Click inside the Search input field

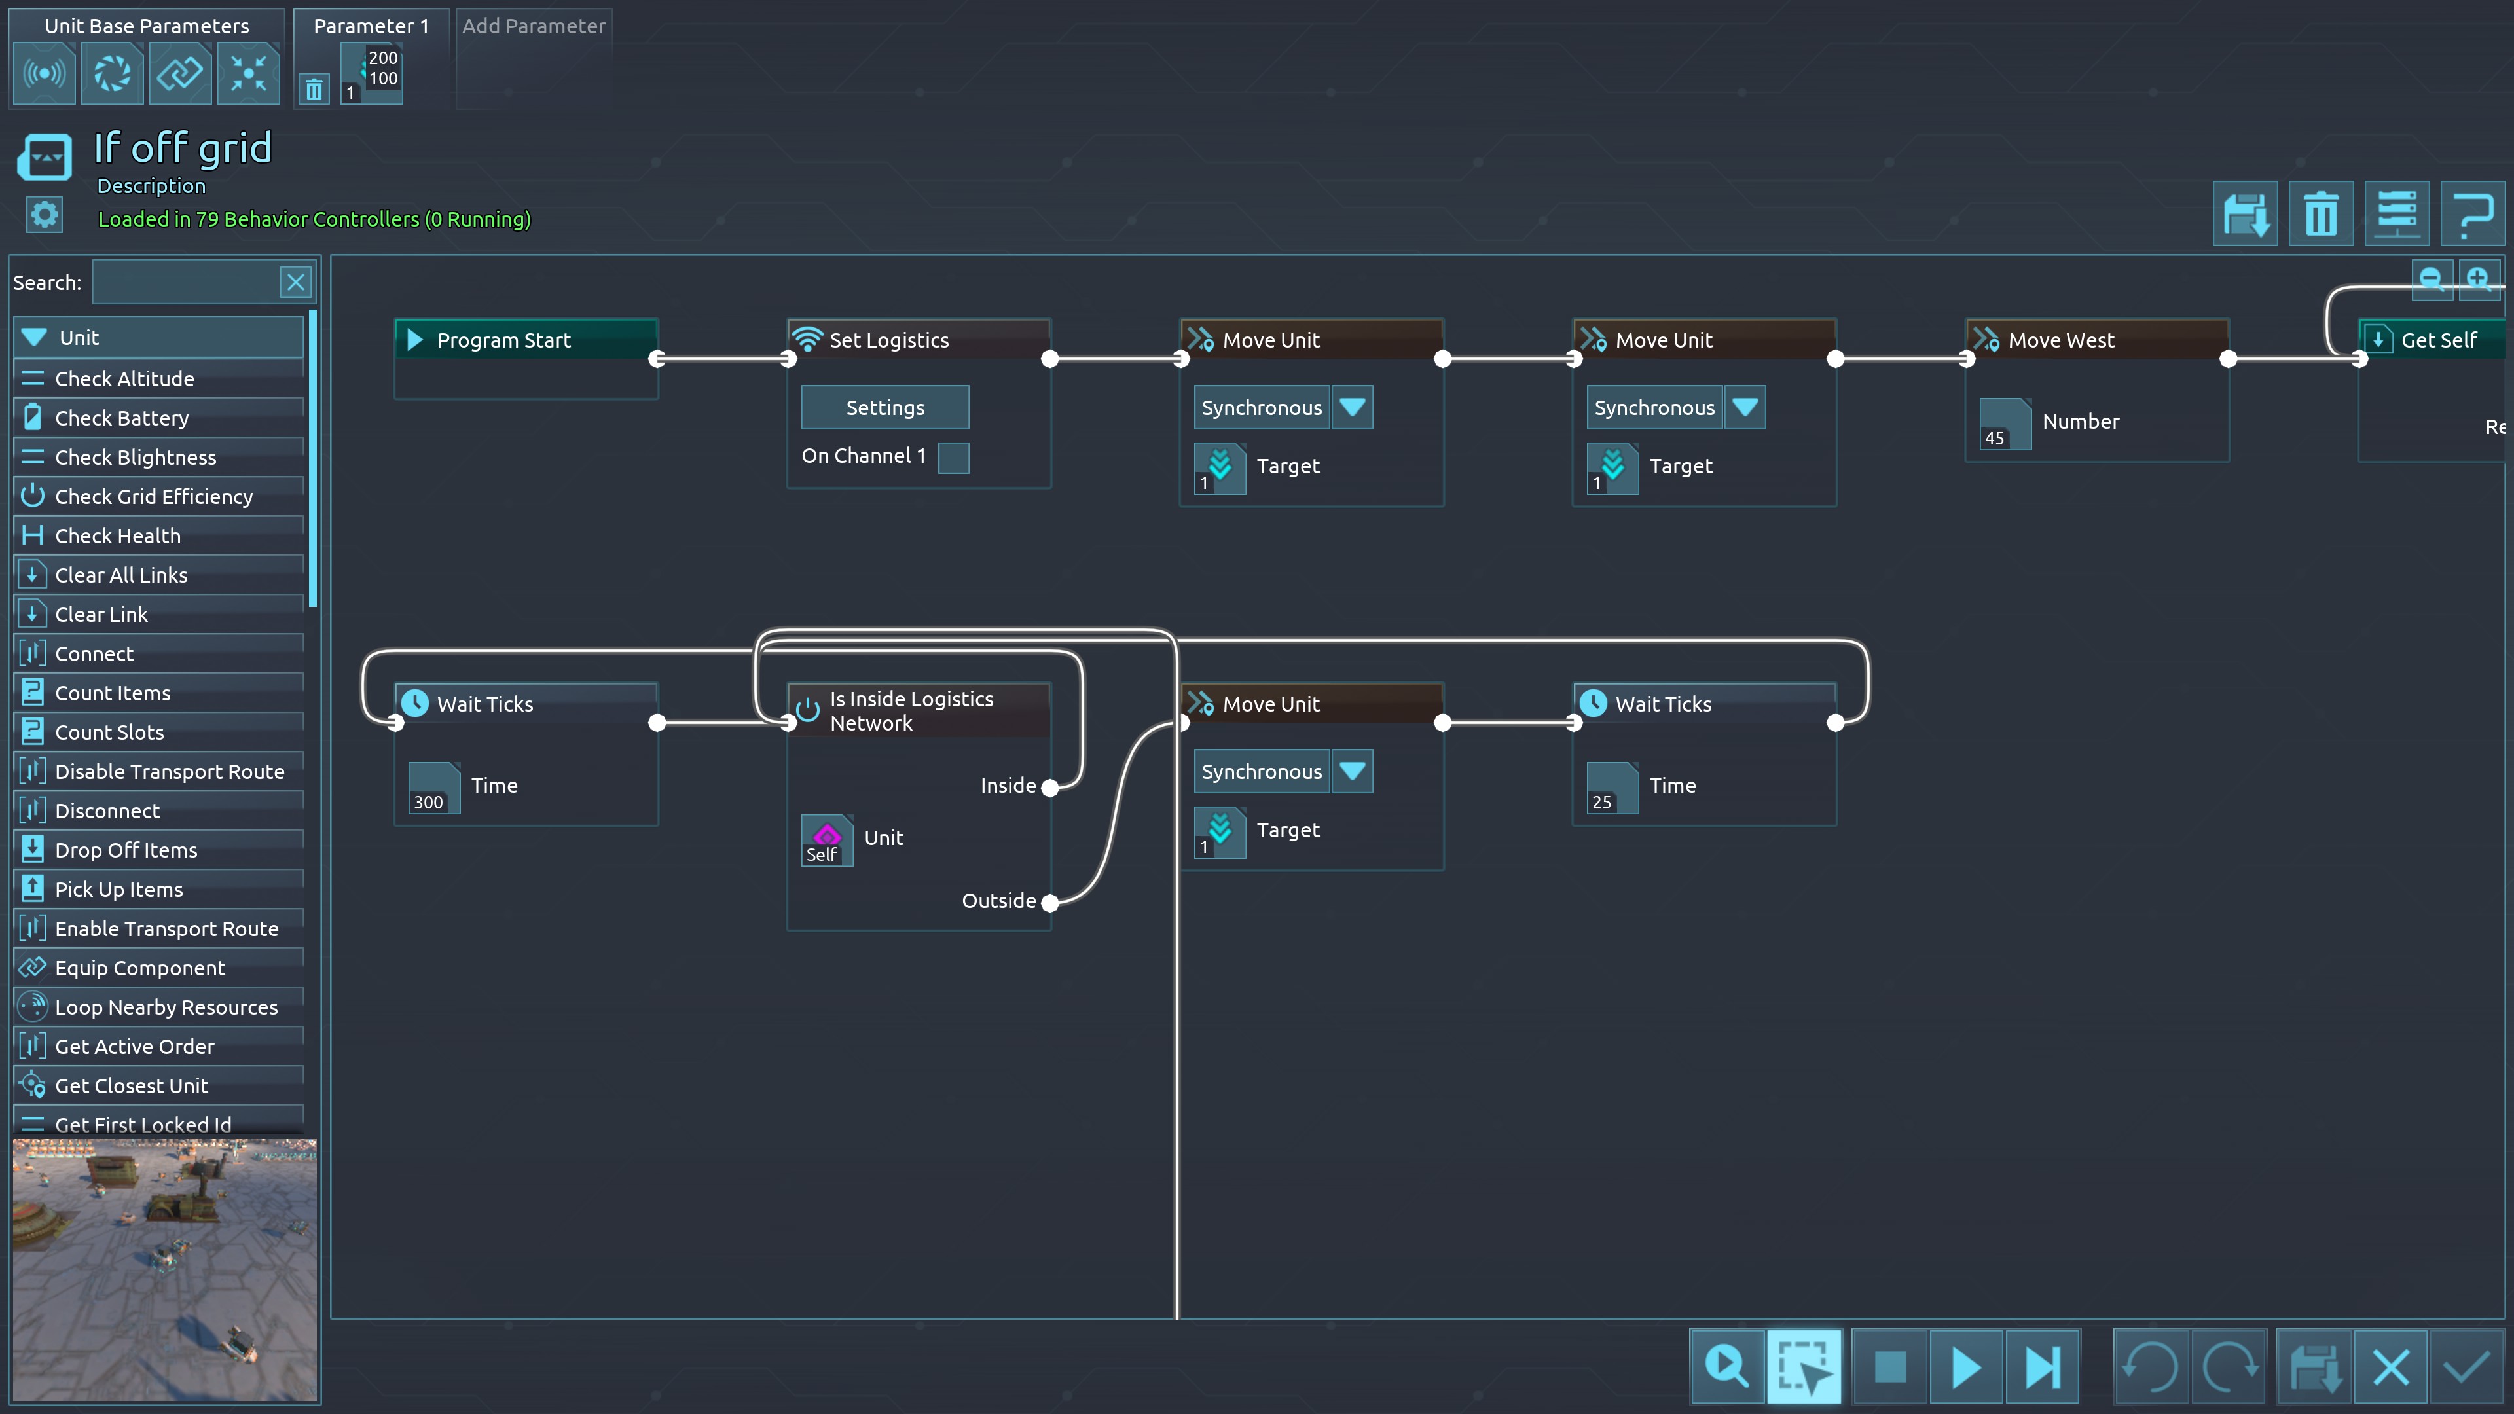pyautogui.click(x=185, y=283)
